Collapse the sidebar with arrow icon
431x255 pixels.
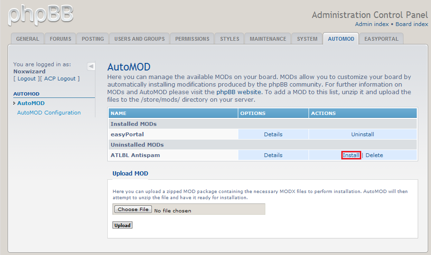click(91, 66)
